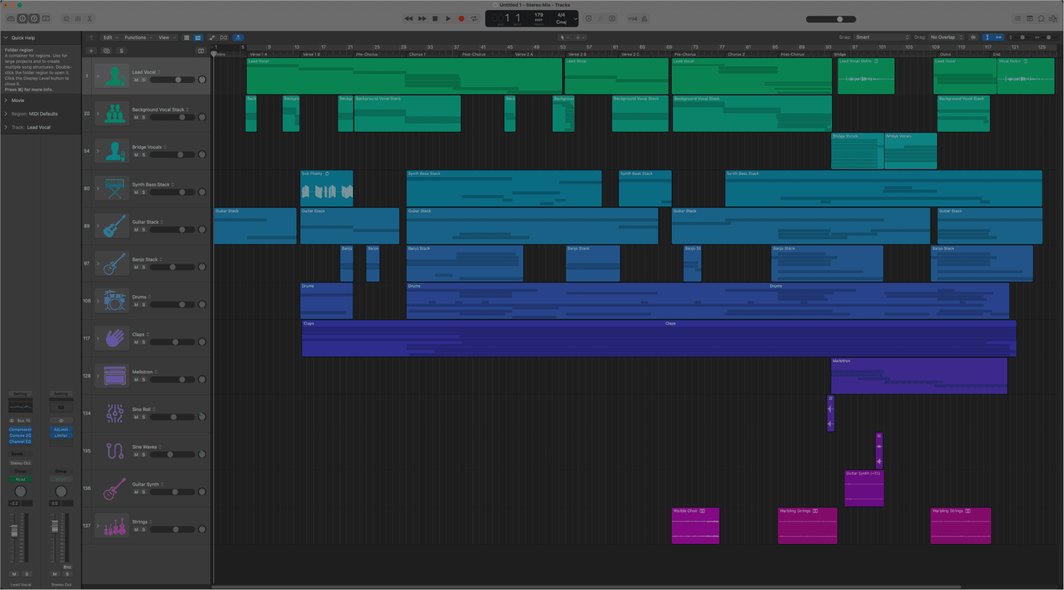Click the red Record button
This screenshot has width=1064, height=590.
pyautogui.click(x=461, y=18)
